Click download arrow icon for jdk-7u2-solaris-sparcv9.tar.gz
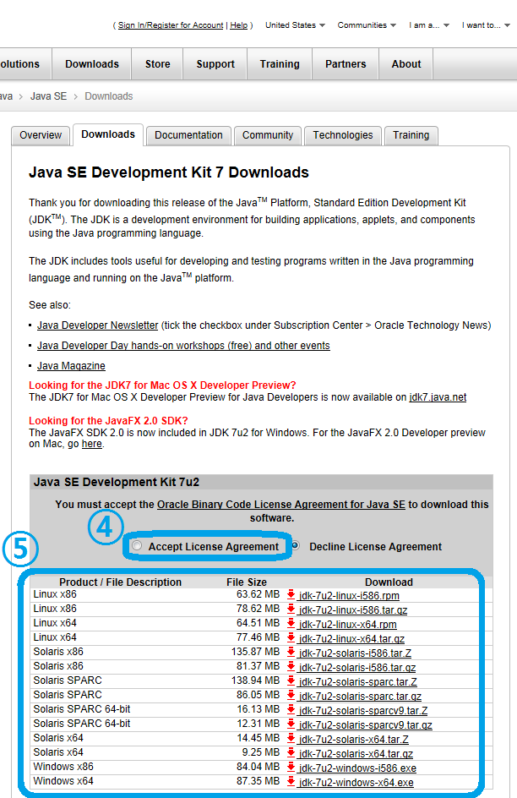The width and height of the screenshot is (517, 798). tap(291, 724)
